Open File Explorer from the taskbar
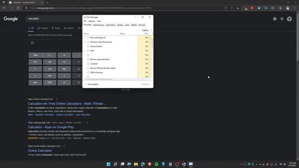 point(136,164)
